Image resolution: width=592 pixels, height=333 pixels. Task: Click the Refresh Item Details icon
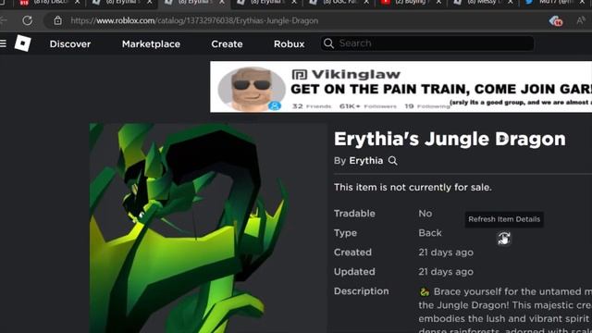click(503, 239)
